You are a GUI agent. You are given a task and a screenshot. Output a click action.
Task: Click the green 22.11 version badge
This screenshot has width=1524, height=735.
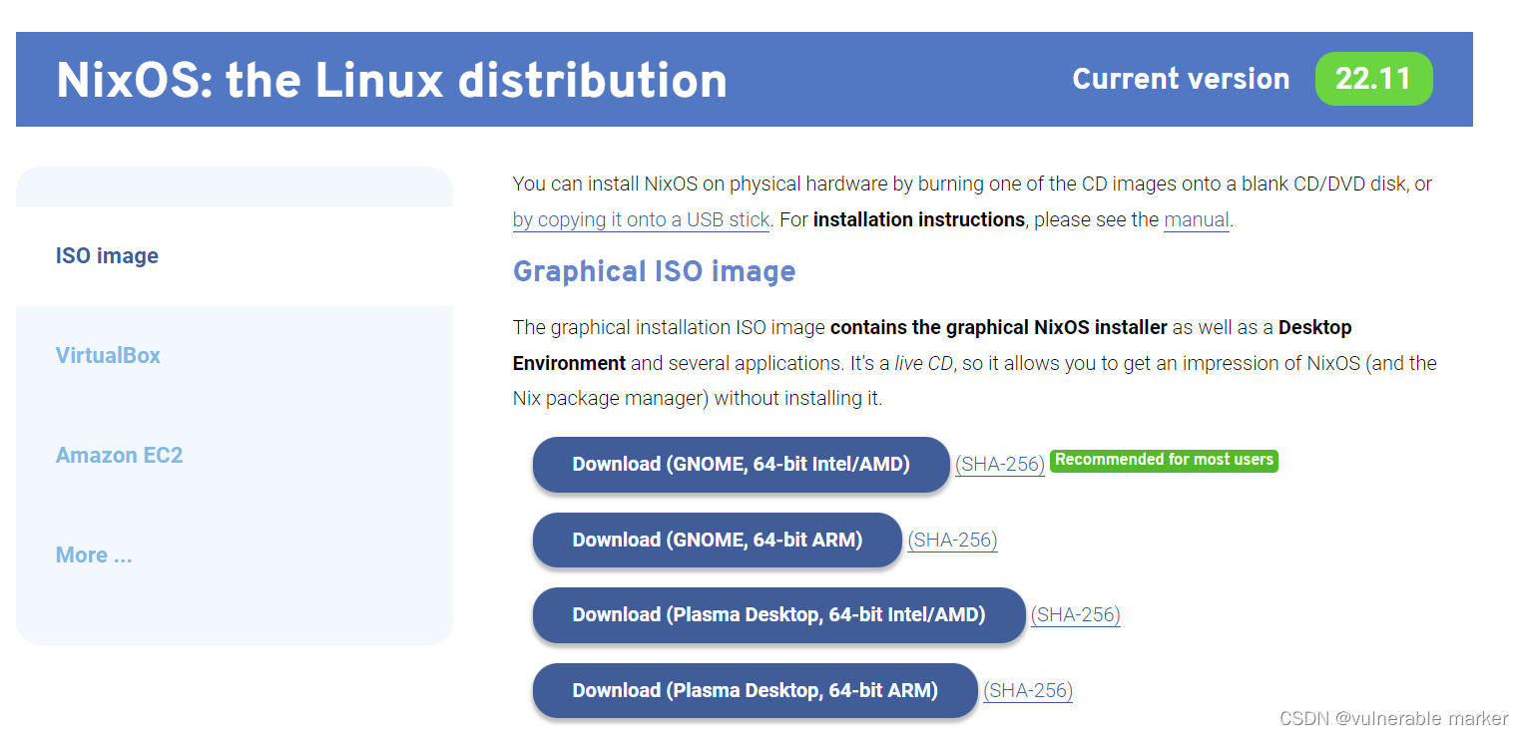tap(1374, 78)
